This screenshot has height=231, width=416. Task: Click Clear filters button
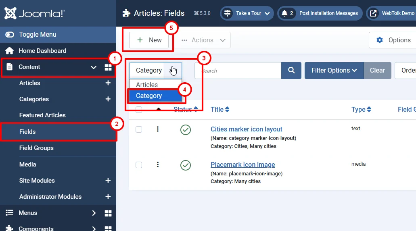pyautogui.click(x=377, y=71)
